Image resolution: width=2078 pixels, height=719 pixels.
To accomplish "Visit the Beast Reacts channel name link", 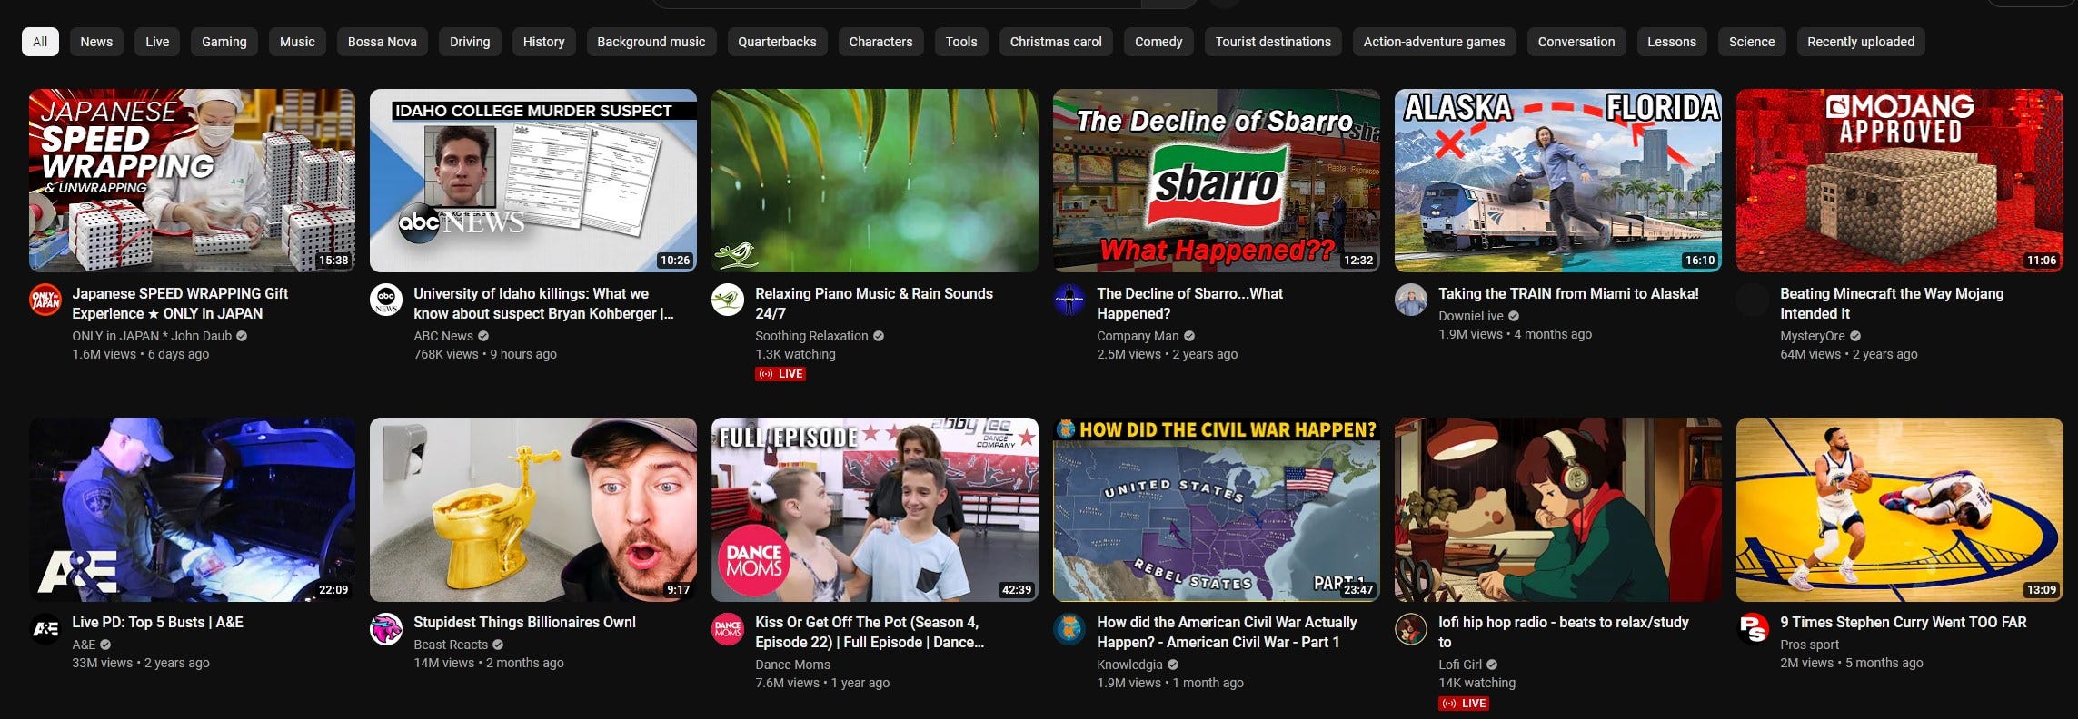I will 451,645.
